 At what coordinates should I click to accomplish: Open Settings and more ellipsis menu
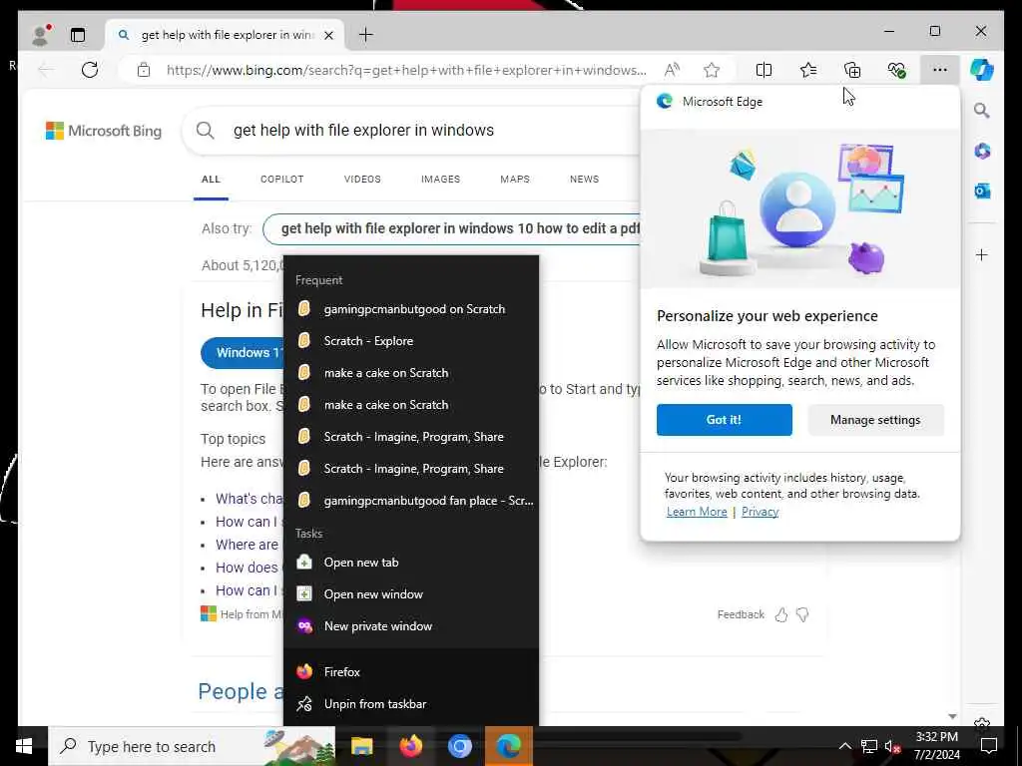(x=940, y=70)
